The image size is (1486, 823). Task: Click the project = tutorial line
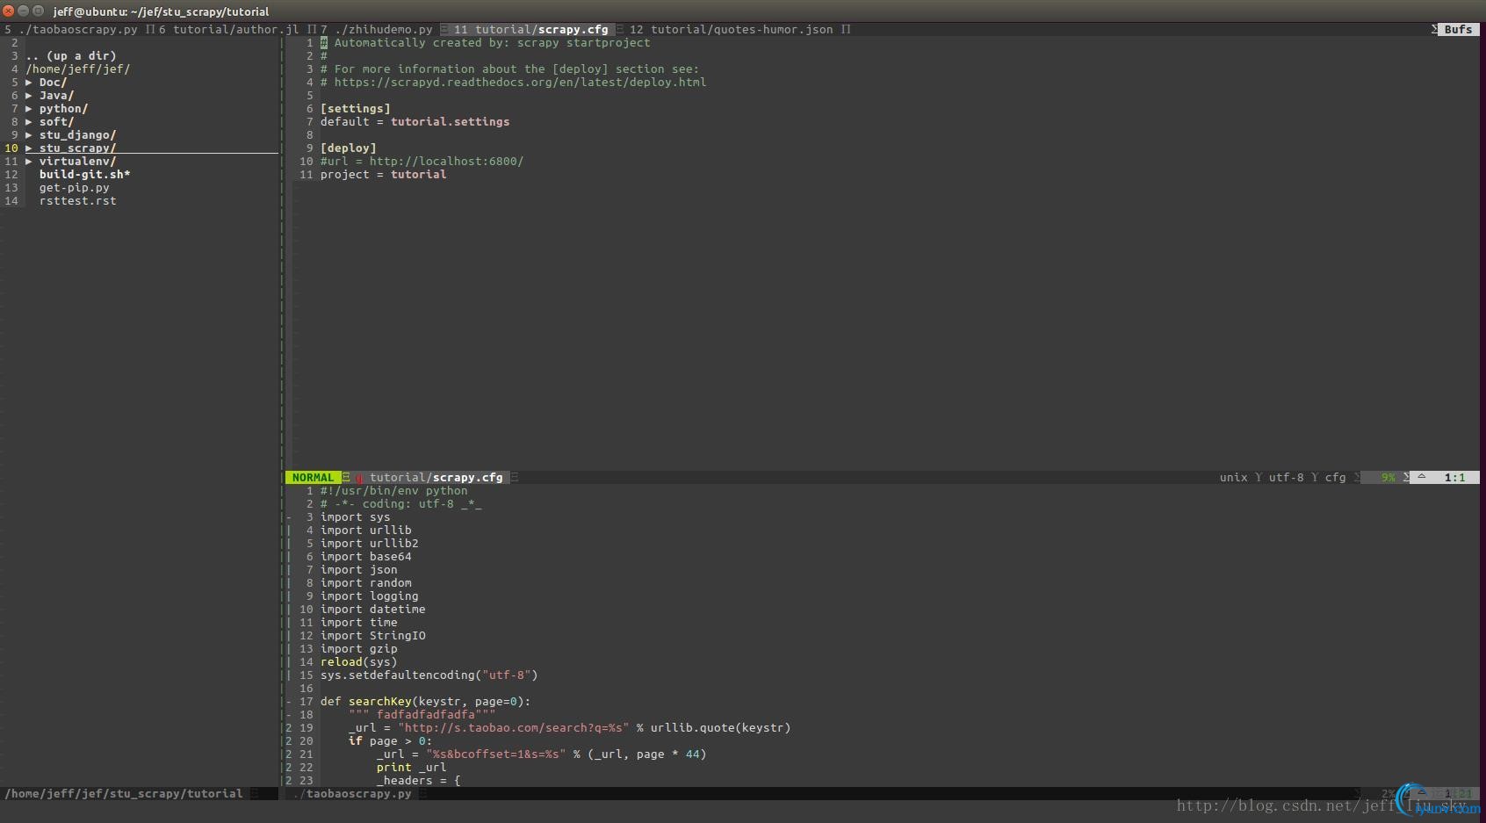pos(383,175)
